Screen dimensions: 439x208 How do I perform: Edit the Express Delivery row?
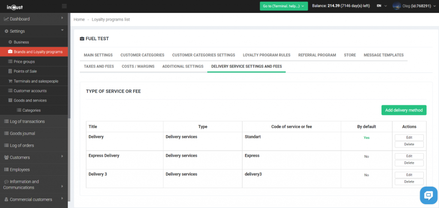[x=409, y=156]
